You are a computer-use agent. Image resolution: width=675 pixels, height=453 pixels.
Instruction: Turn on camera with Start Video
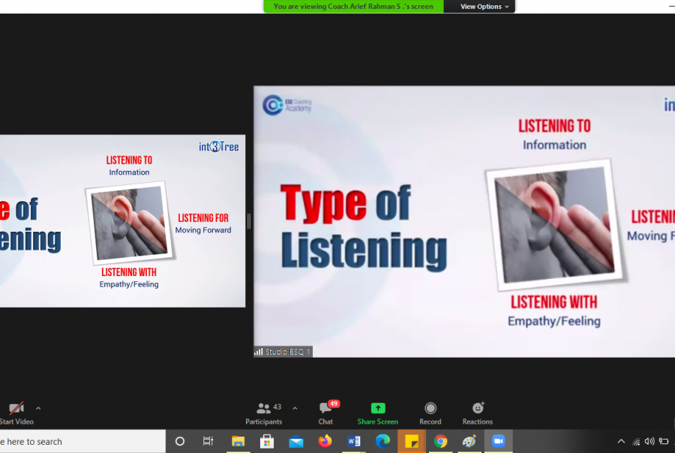tap(16, 412)
